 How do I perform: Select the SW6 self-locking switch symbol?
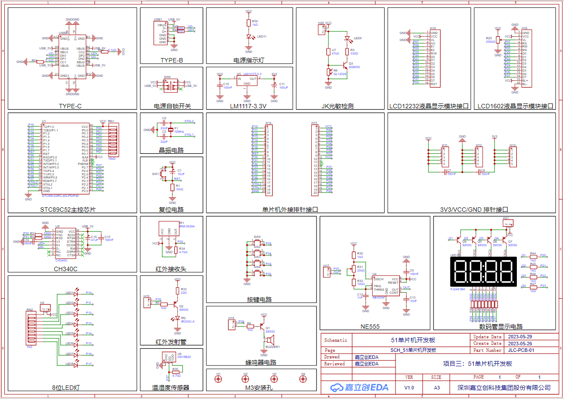click(170, 85)
